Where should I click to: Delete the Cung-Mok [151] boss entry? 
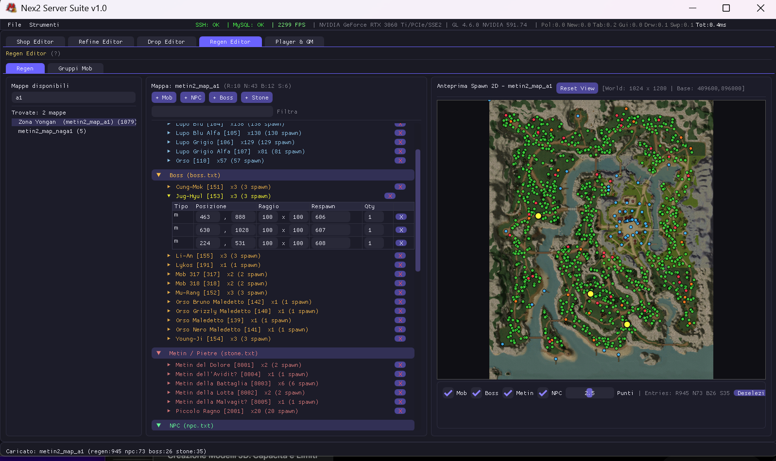coord(400,187)
